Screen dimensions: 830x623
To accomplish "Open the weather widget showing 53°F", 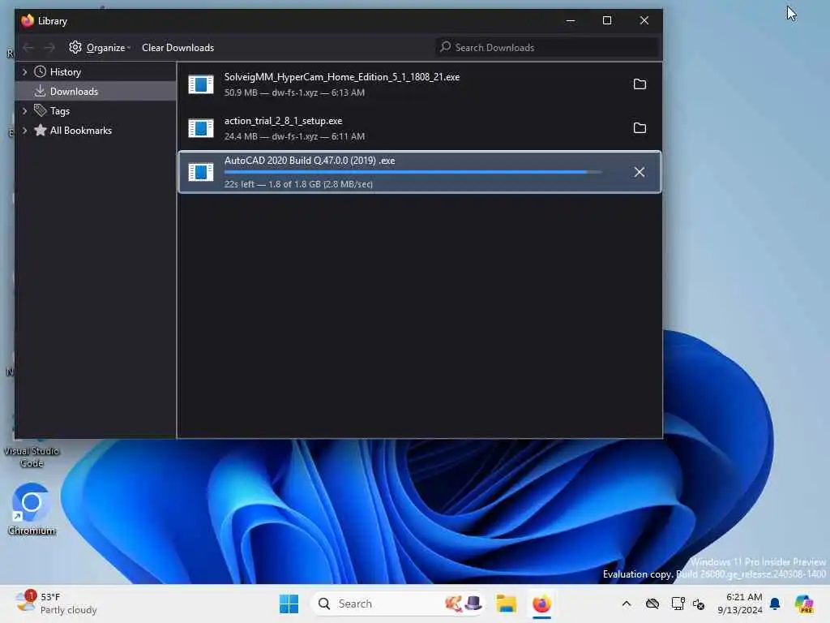I will pyautogui.click(x=56, y=604).
